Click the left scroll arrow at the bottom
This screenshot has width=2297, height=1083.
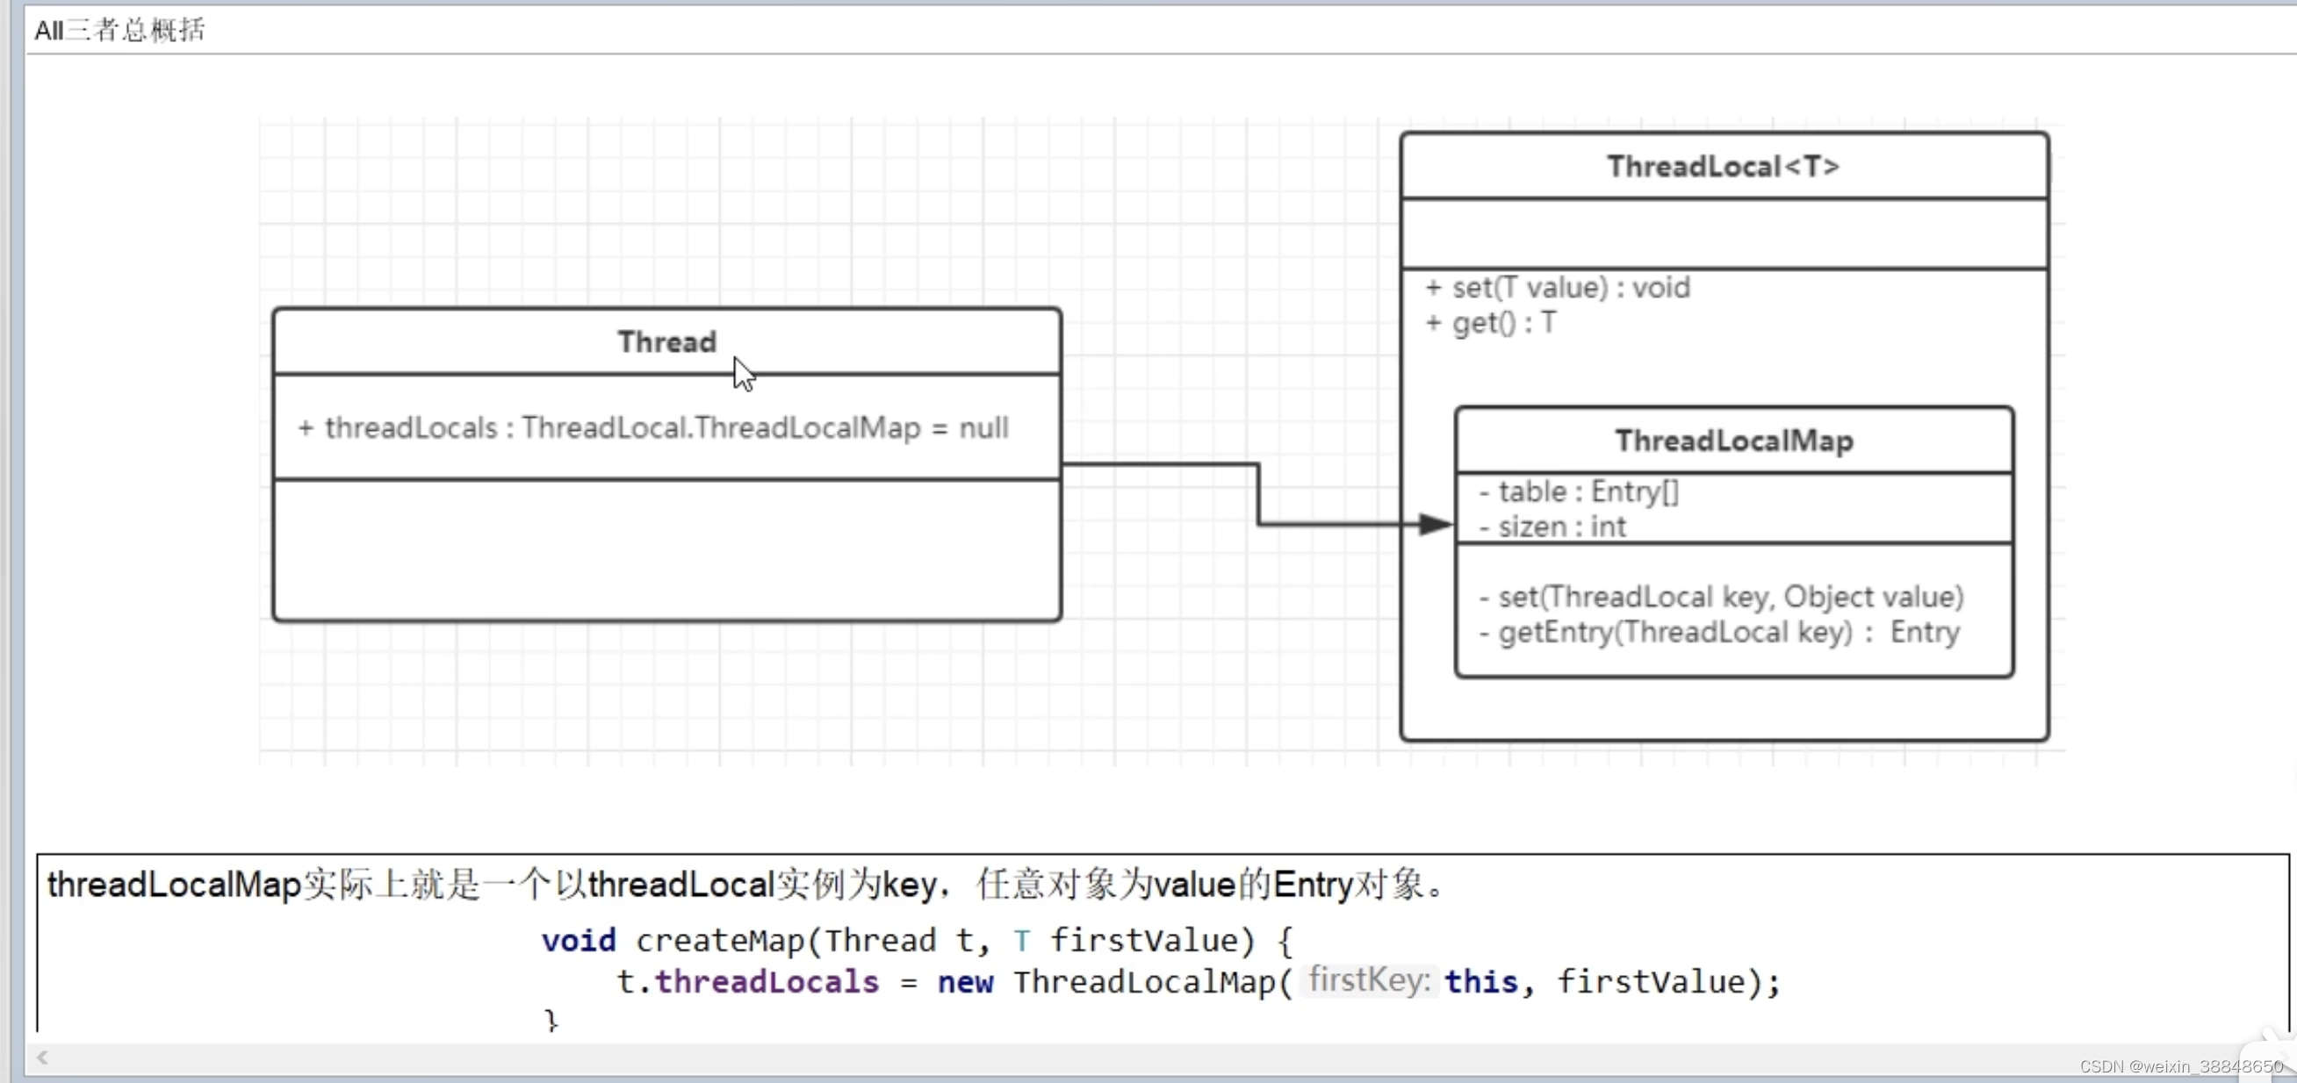click(x=42, y=1058)
